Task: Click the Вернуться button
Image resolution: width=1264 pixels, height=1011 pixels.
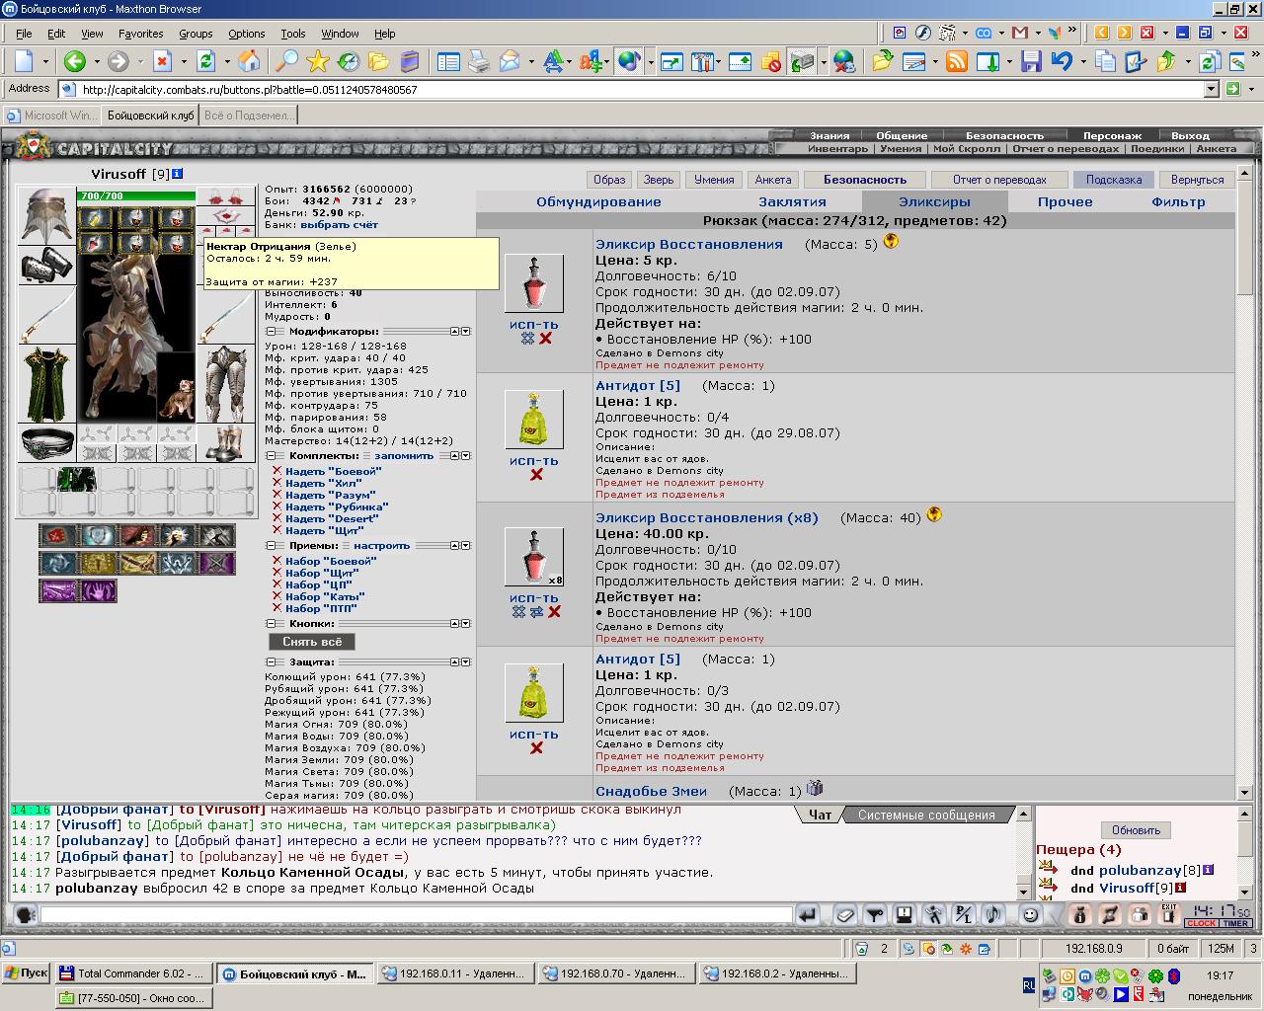Action: [1197, 180]
